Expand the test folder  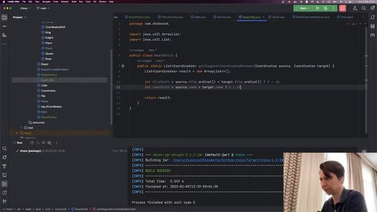coord(21,128)
